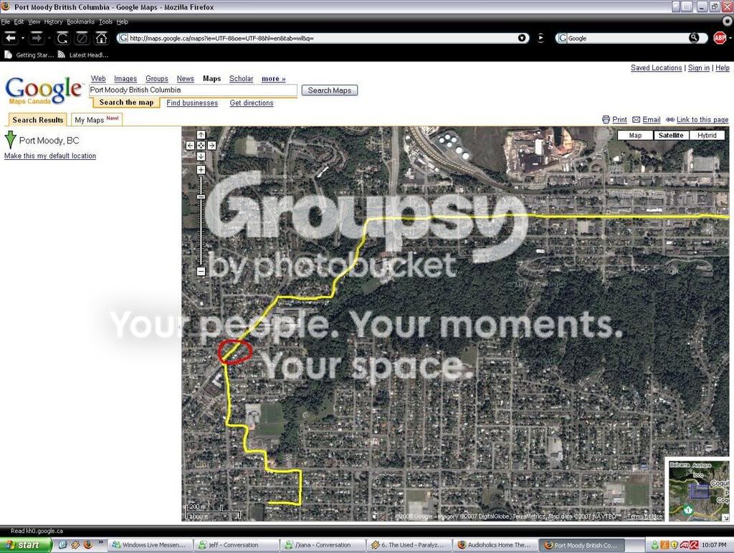Follow the Groups link

point(157,79)
